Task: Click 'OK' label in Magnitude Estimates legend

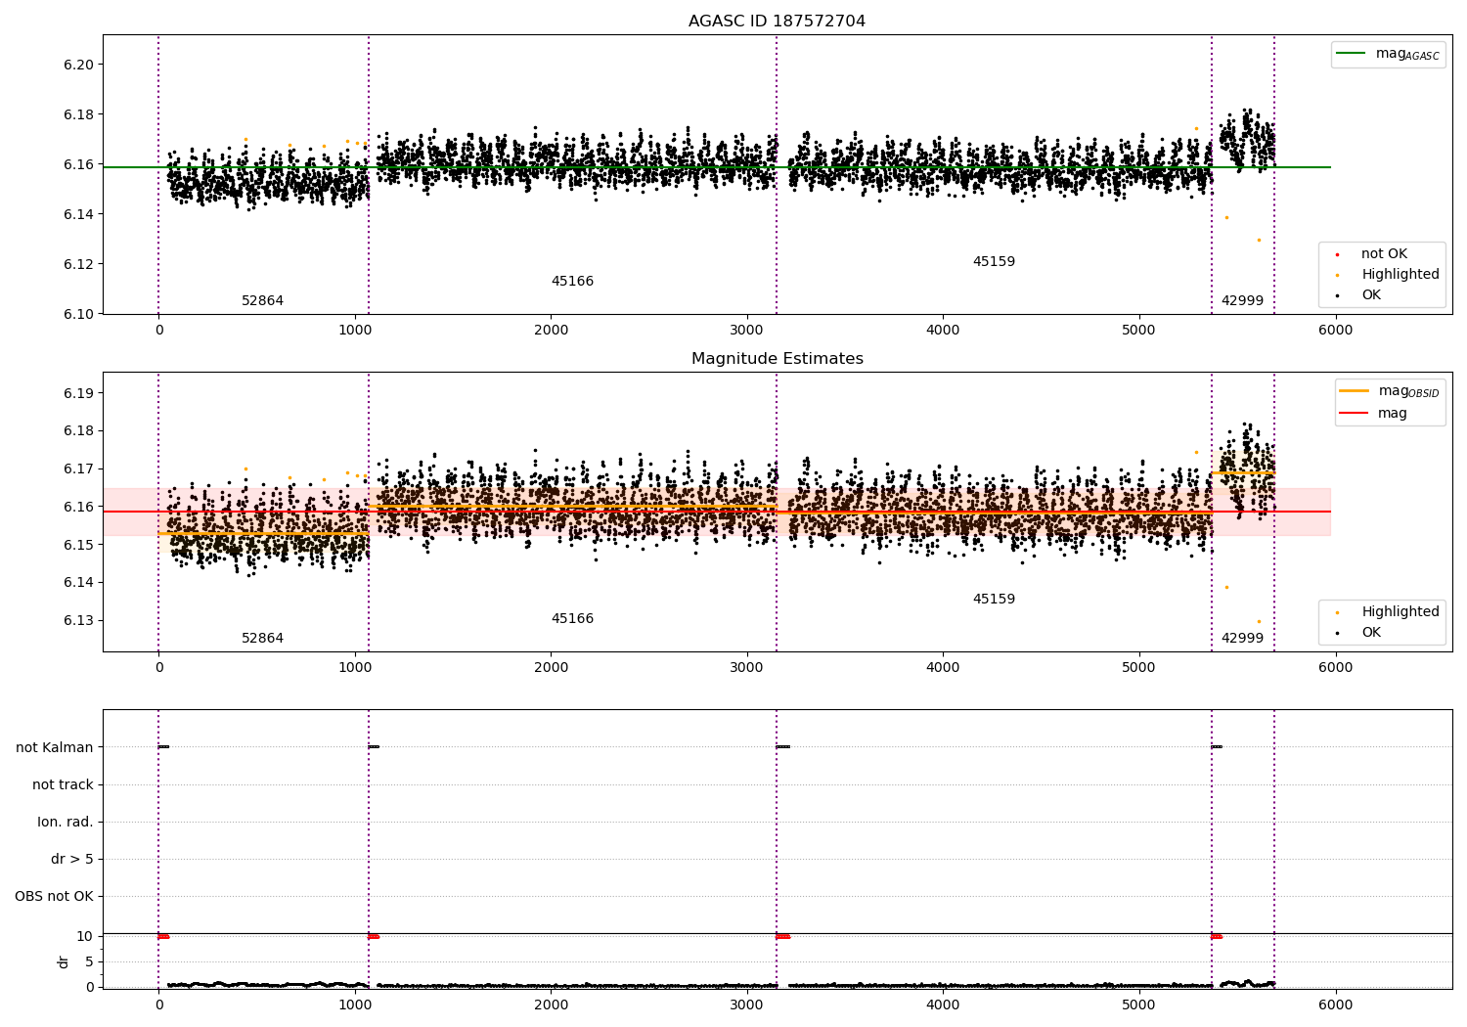Action: pyautogui.click(x=1371, y=633)
